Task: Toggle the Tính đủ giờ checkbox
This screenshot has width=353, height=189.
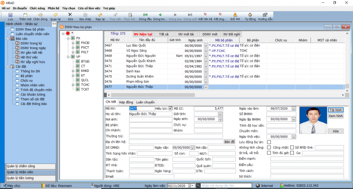Action: pos(292,153)
